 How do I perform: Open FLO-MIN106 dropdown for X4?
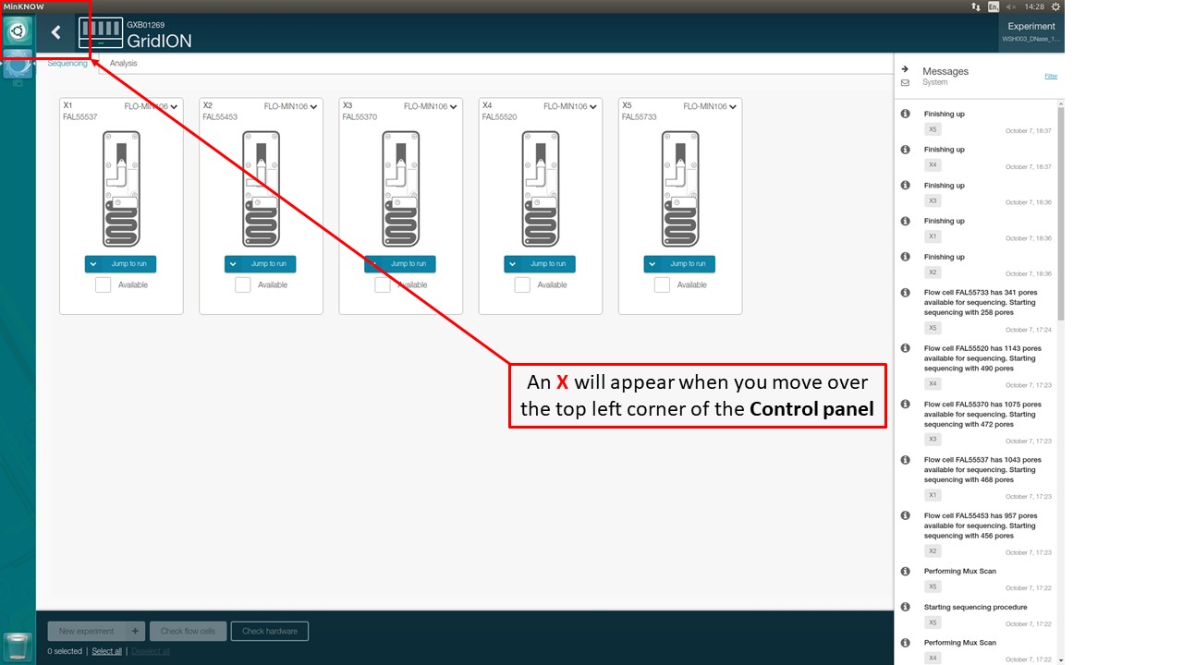click(x=570, y=106)
